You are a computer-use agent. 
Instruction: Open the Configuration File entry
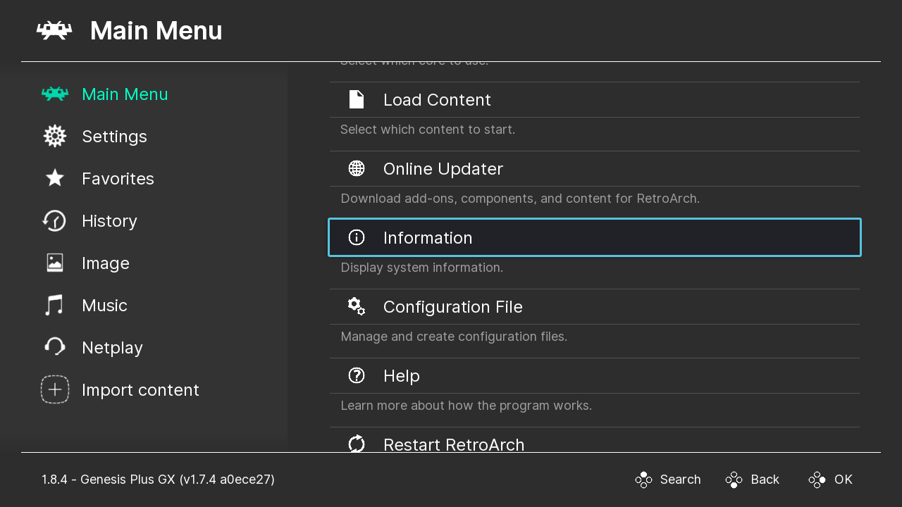click(595, 306)
